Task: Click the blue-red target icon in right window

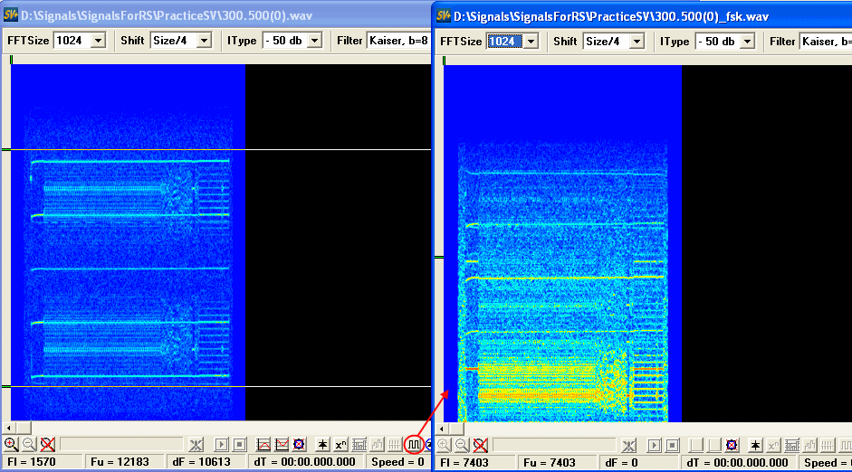Action: [x=732, y=445]
